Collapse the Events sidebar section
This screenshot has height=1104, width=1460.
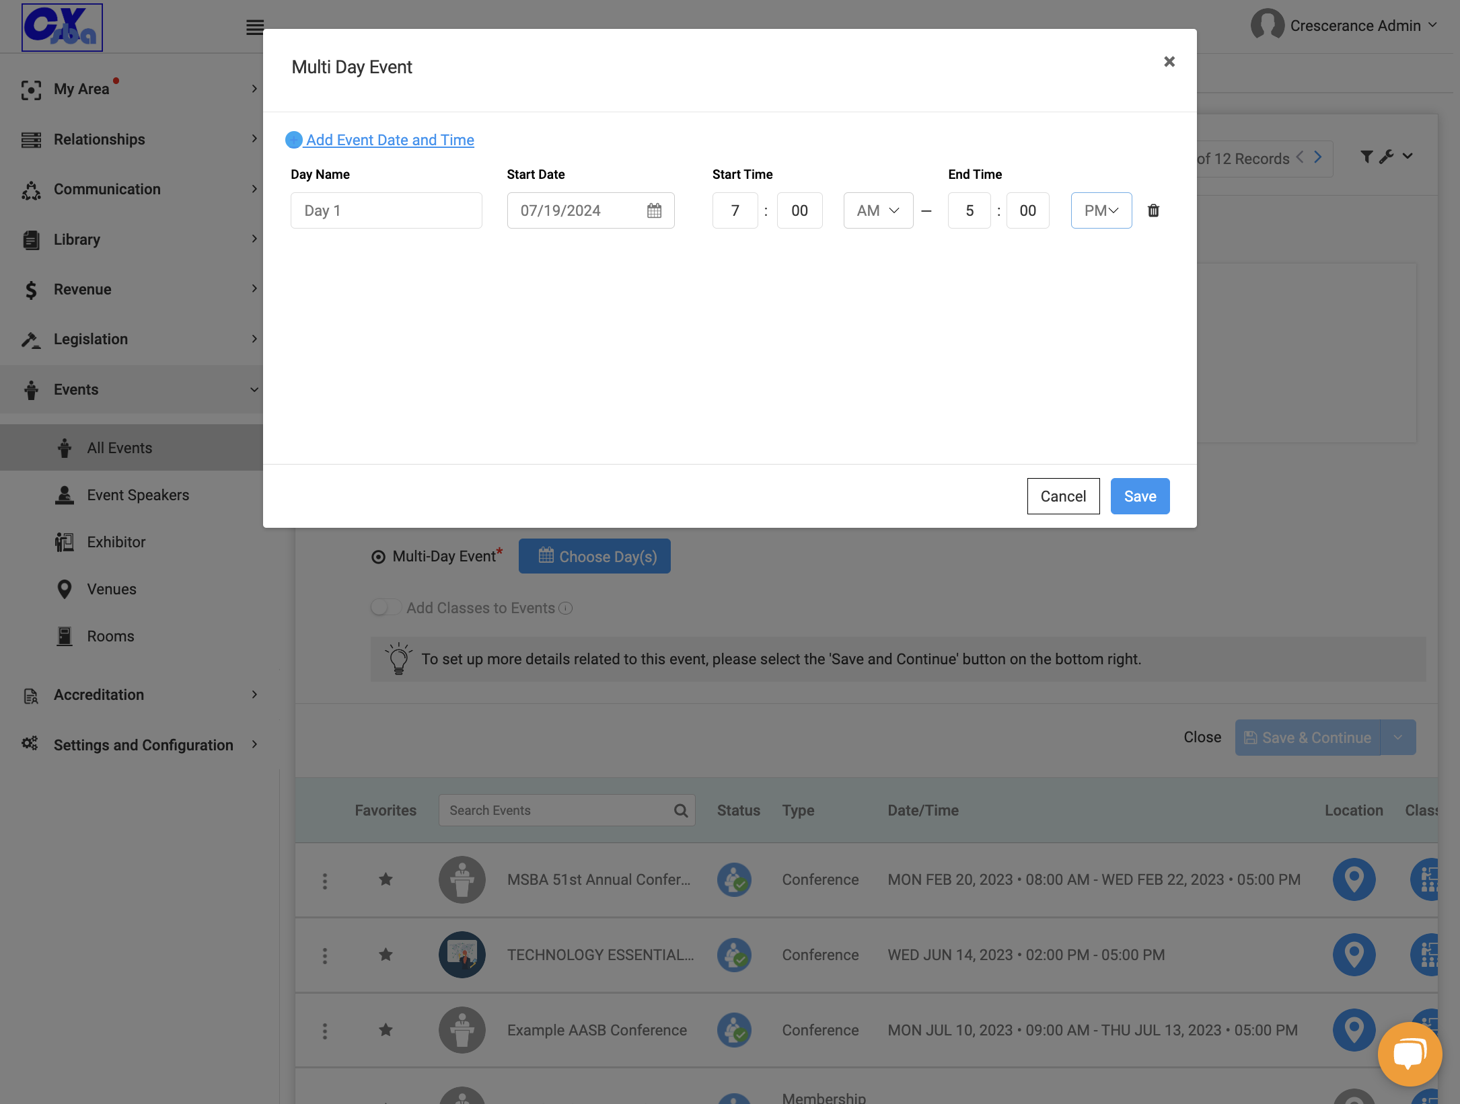coord(131,389)
